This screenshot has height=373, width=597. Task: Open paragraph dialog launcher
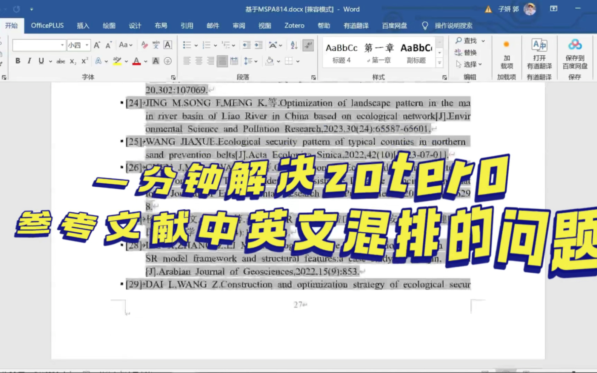(x=314, y=77)
